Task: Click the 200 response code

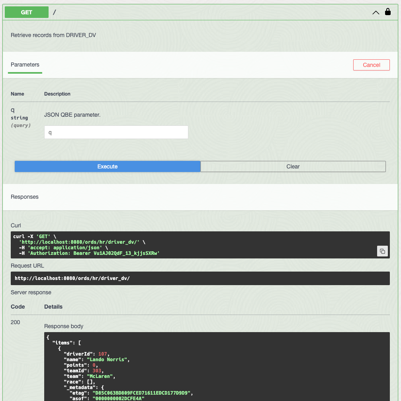Action: [x=16, y=322]
